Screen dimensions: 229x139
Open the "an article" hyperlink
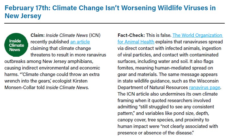point(80,42)
